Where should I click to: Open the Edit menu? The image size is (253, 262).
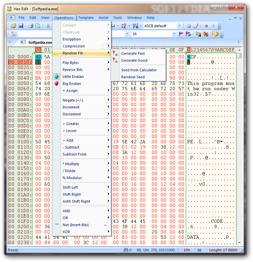(33, 18)
